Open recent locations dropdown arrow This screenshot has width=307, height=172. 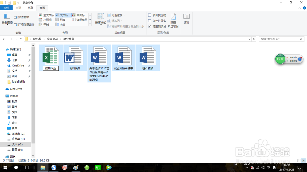click(16, 39)
